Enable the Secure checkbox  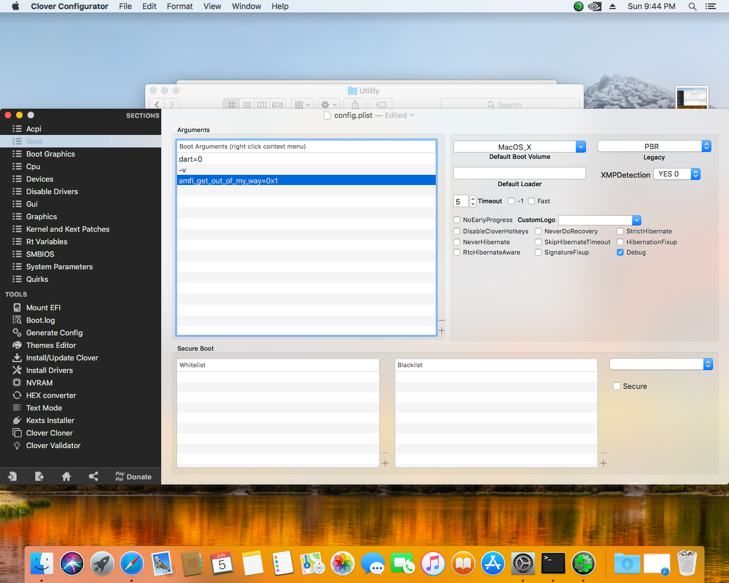tap(617, 386)
